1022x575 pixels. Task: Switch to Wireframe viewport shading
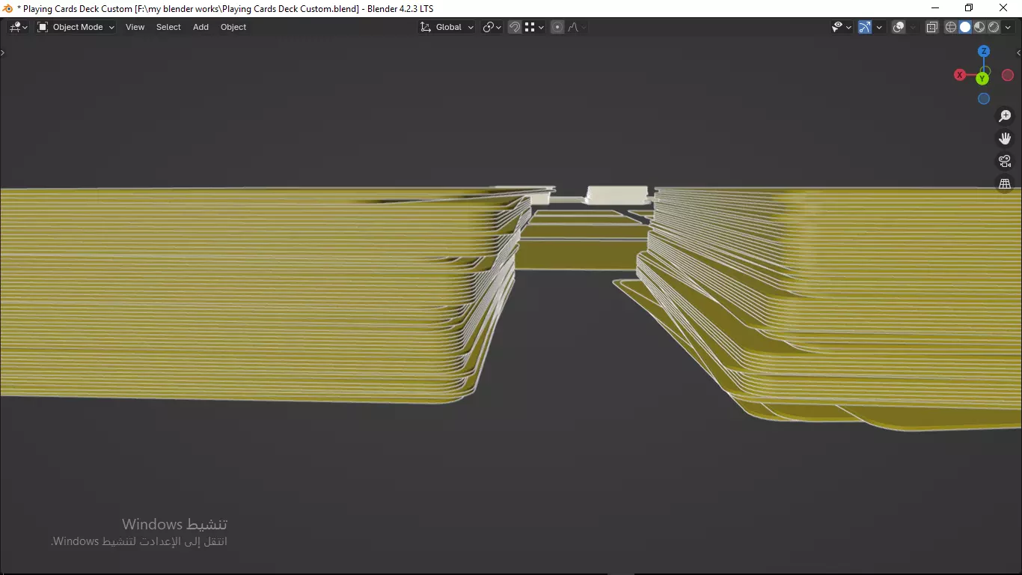[951, 27]
